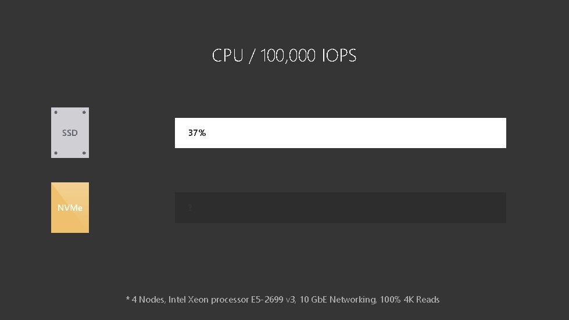569x320 pixels.
Task: Click 100,000 in the slide title
Action: click(288, 55)
